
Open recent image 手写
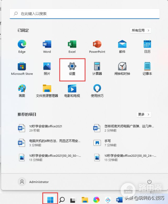tap(105, 143)
